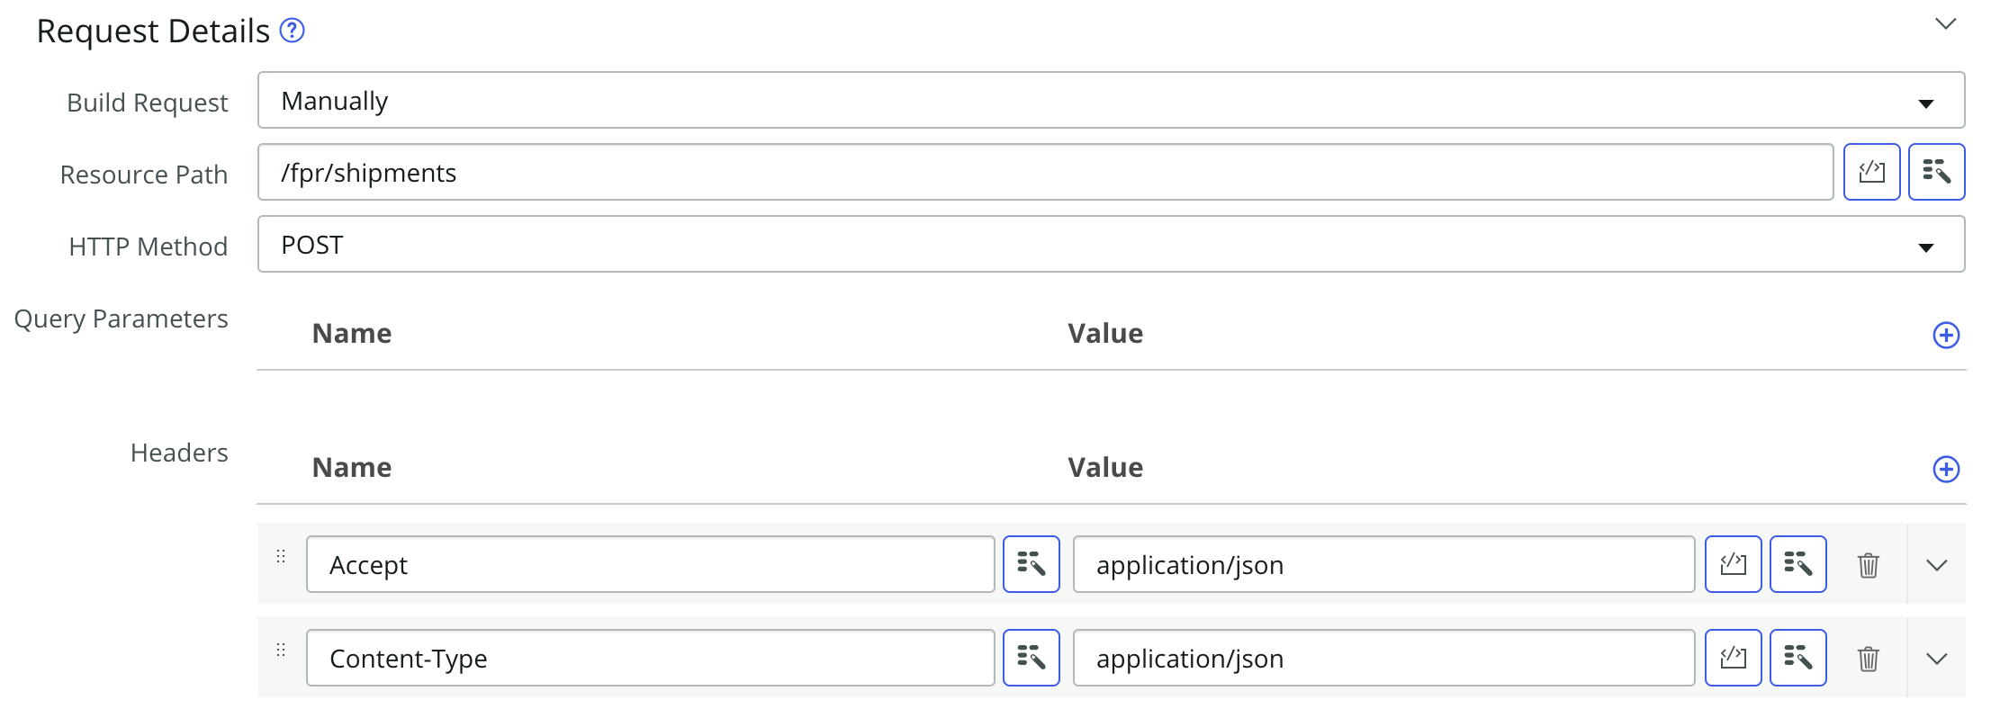This screenshot has height=727, width=2000.
Task: Edit the Content-Type header name field
Action: (650, 658)
